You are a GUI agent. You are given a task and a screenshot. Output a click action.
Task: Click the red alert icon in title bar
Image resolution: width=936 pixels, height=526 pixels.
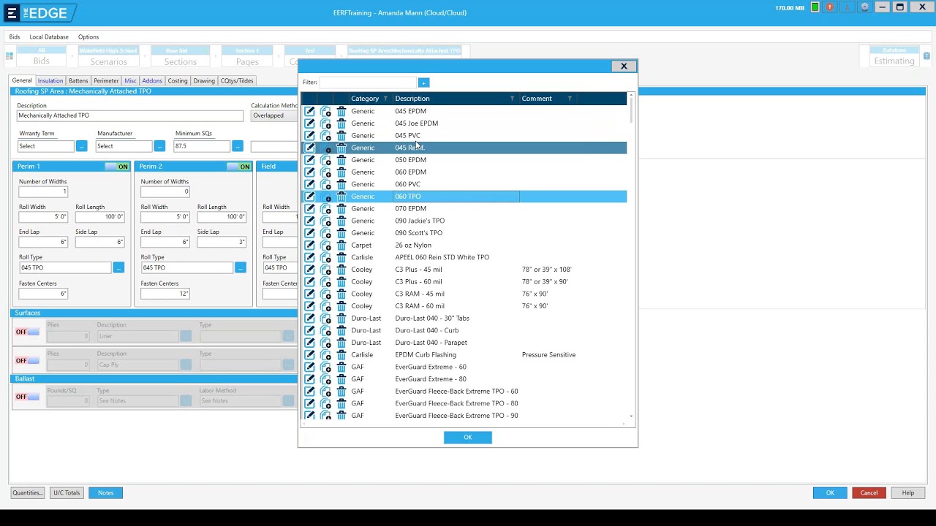[x=830, y=7]
